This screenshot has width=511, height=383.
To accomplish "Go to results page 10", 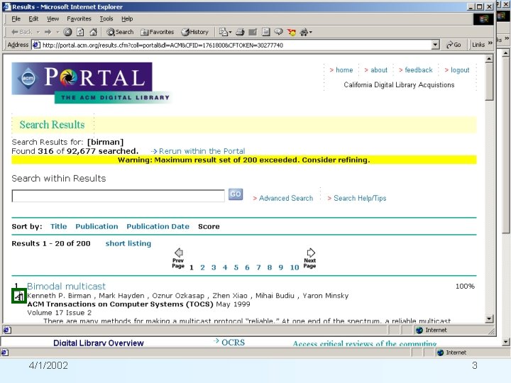I will (x=295, y=267).
